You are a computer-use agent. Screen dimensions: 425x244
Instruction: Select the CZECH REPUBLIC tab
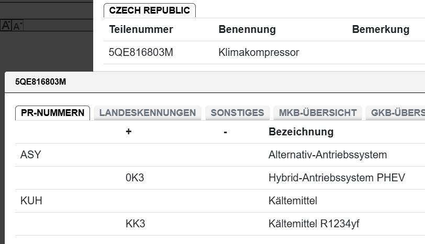tap(150, 10)
